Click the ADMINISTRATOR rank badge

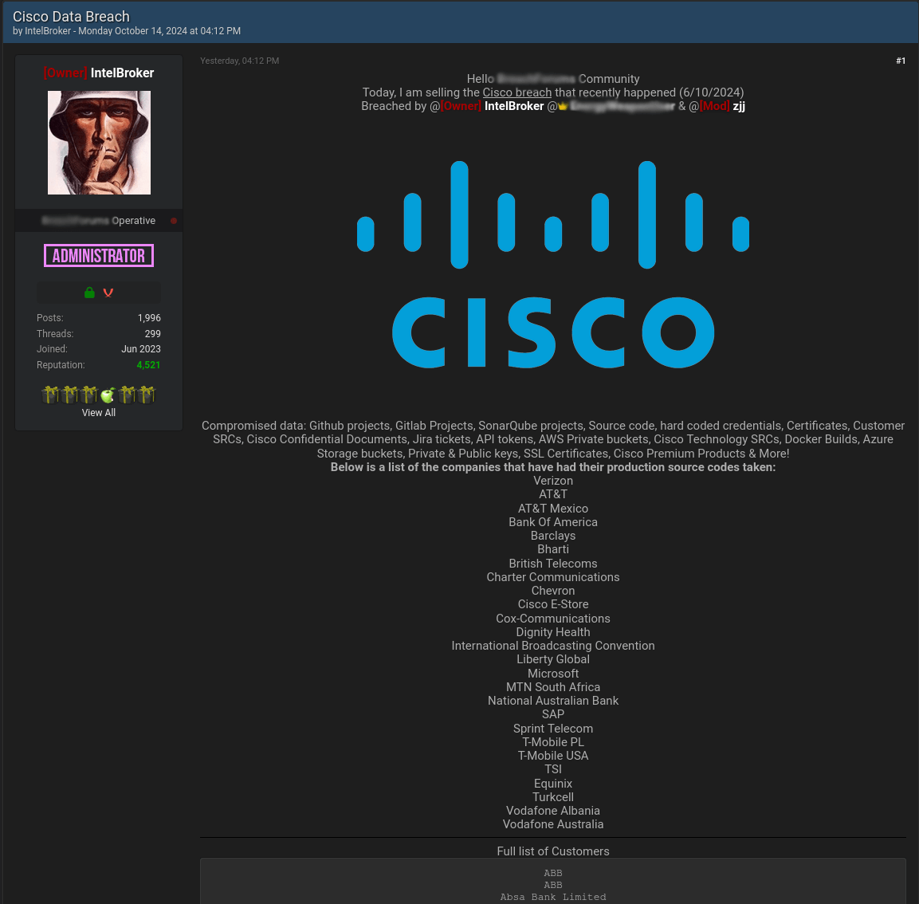tap(99, 256)
